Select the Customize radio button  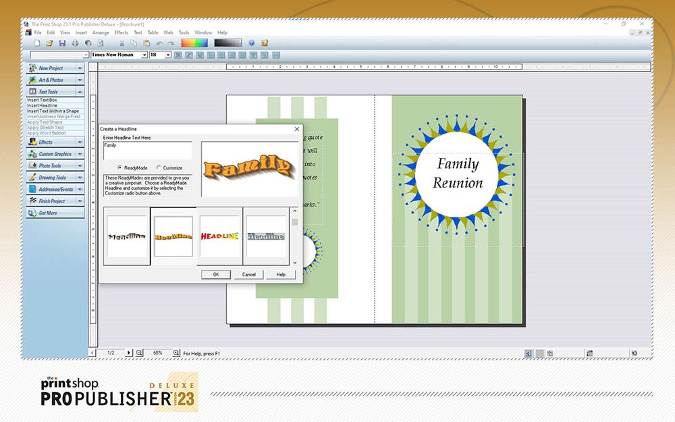click(159, 167)
